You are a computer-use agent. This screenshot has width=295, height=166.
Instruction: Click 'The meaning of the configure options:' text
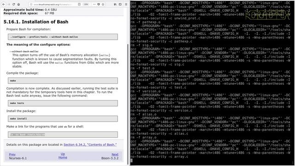click(x=38, y=45)
